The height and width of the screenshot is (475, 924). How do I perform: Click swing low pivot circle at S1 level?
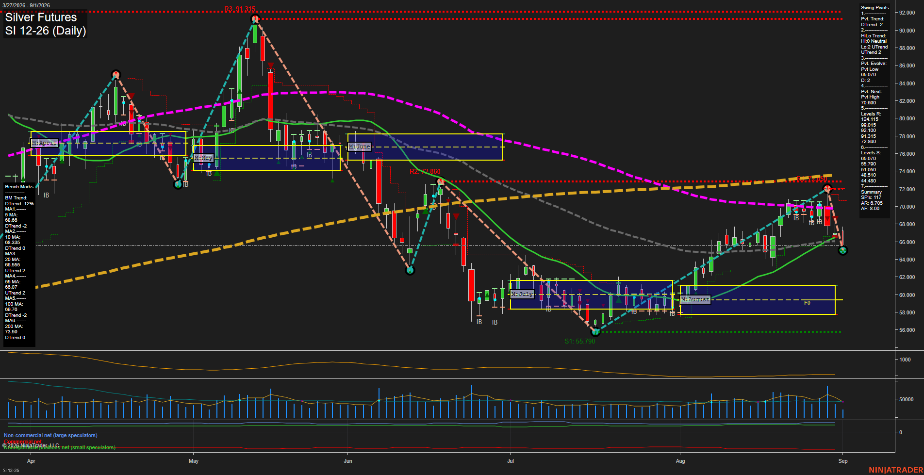pyautogui.click(x=596, y=332)
